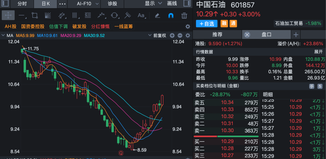
Task: Click the 展开 expand link
Action: 318,52
